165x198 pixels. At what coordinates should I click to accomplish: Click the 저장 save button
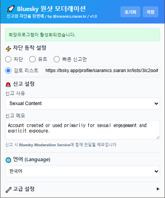(151, 12)
